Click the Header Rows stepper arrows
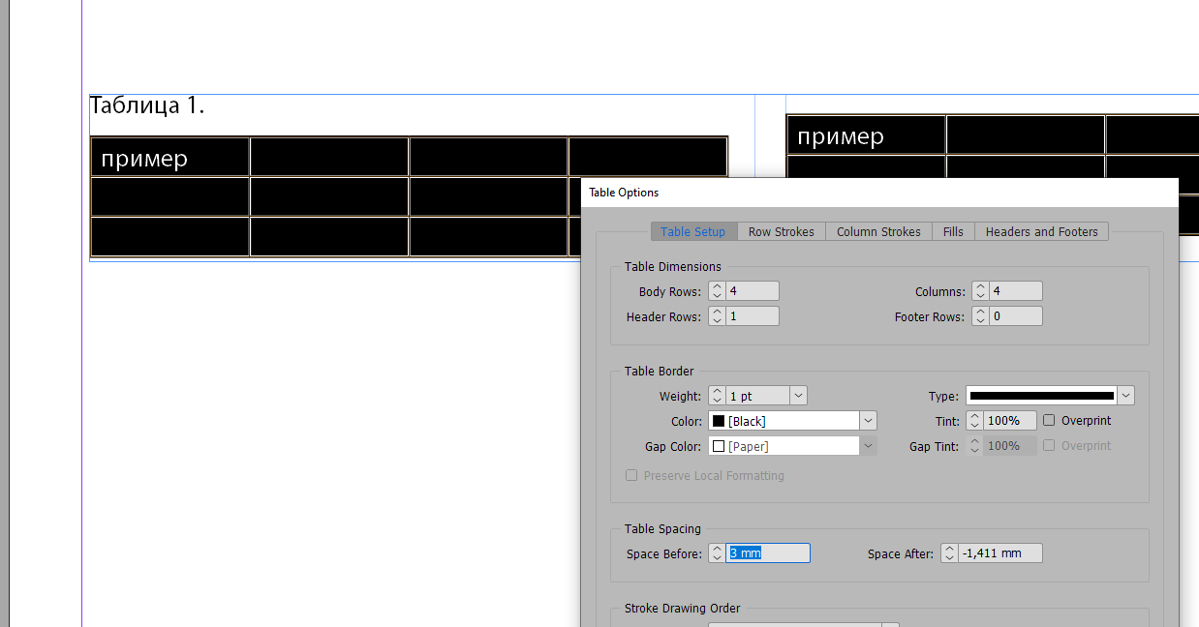Viewport: 1199px width, 627px height. 717,316
